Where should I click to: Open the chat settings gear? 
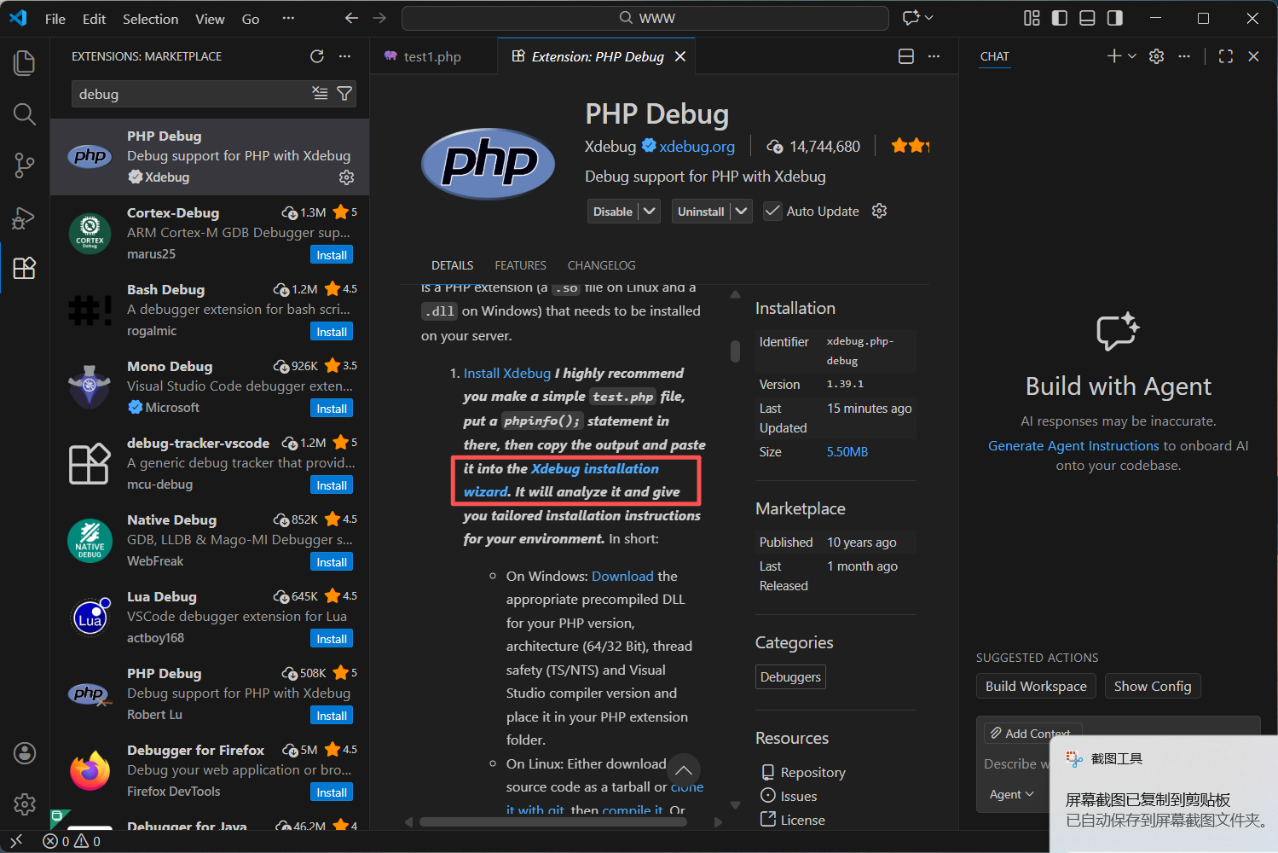click(1156, 56)
